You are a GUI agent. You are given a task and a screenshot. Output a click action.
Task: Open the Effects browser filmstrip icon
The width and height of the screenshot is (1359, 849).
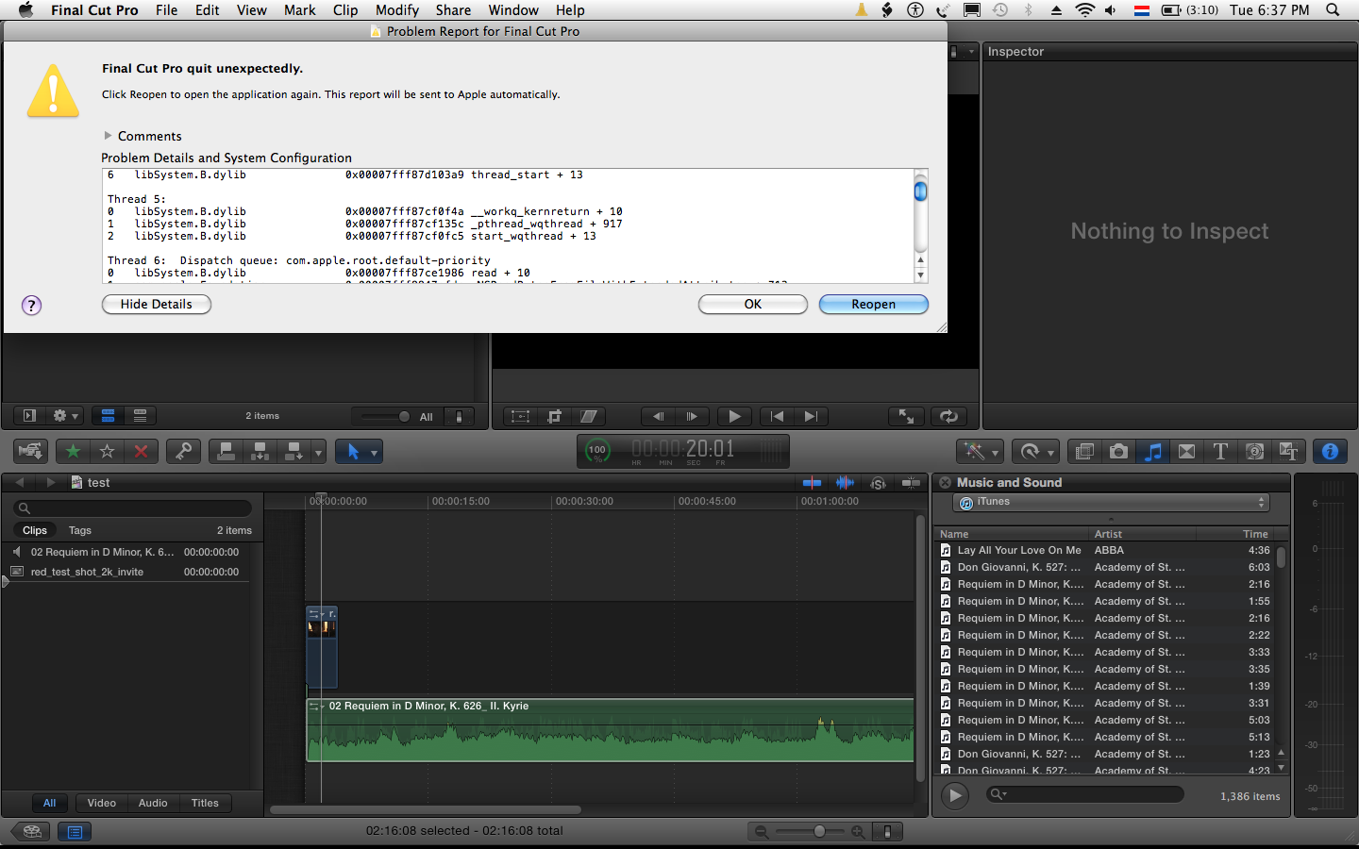point(1084,452)
